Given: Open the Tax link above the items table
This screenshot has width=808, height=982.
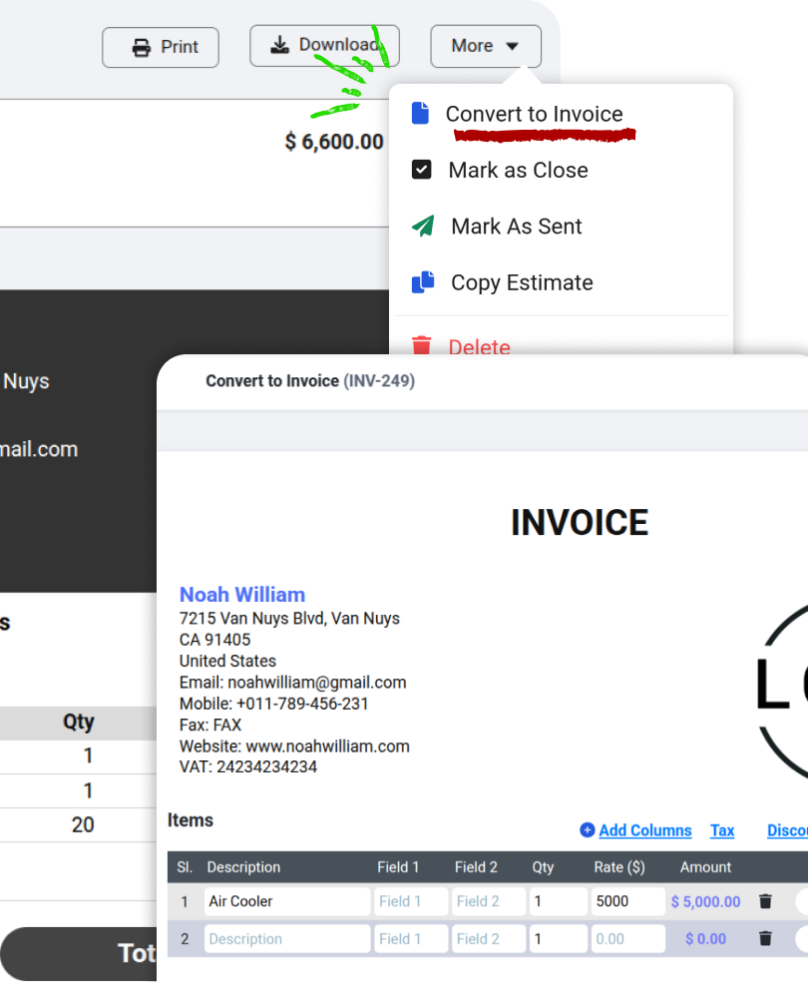Looking at the screenshot, I should pyautogui.click(x=722, y=830).
